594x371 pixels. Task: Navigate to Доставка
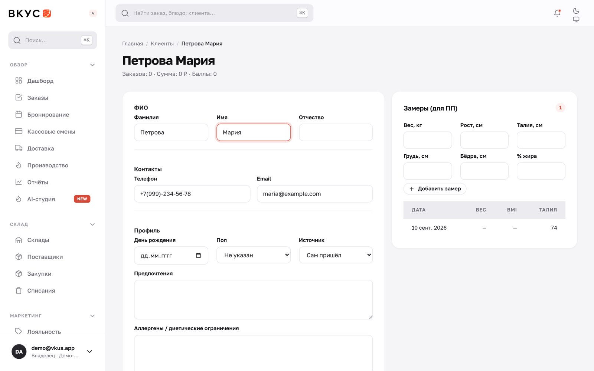tap(52, 148)
